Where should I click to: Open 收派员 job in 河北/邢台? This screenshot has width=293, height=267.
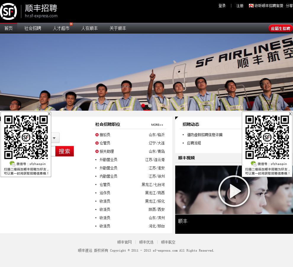pos(105,226)
